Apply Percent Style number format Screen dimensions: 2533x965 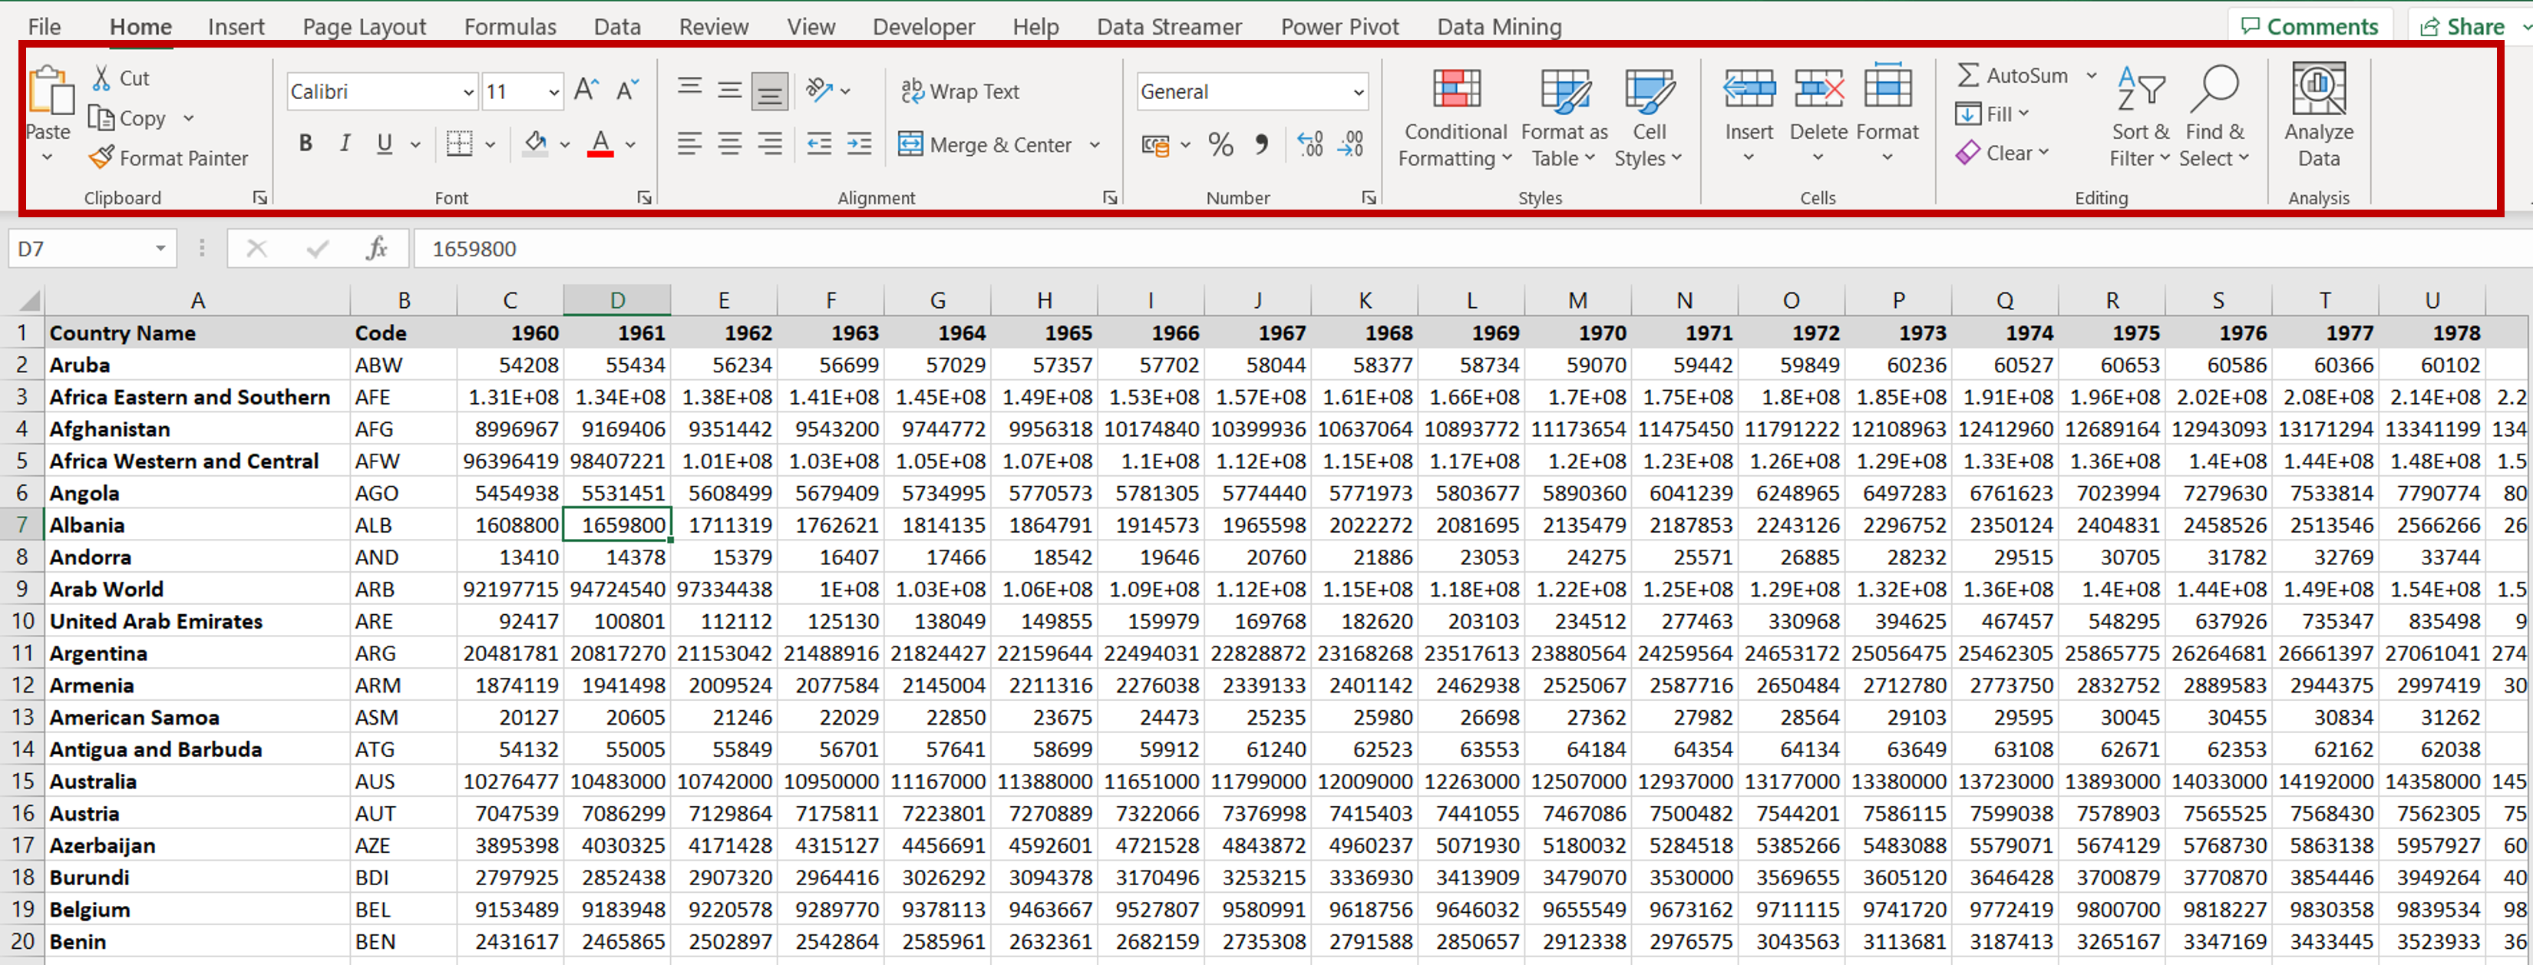pos(1220,146)
